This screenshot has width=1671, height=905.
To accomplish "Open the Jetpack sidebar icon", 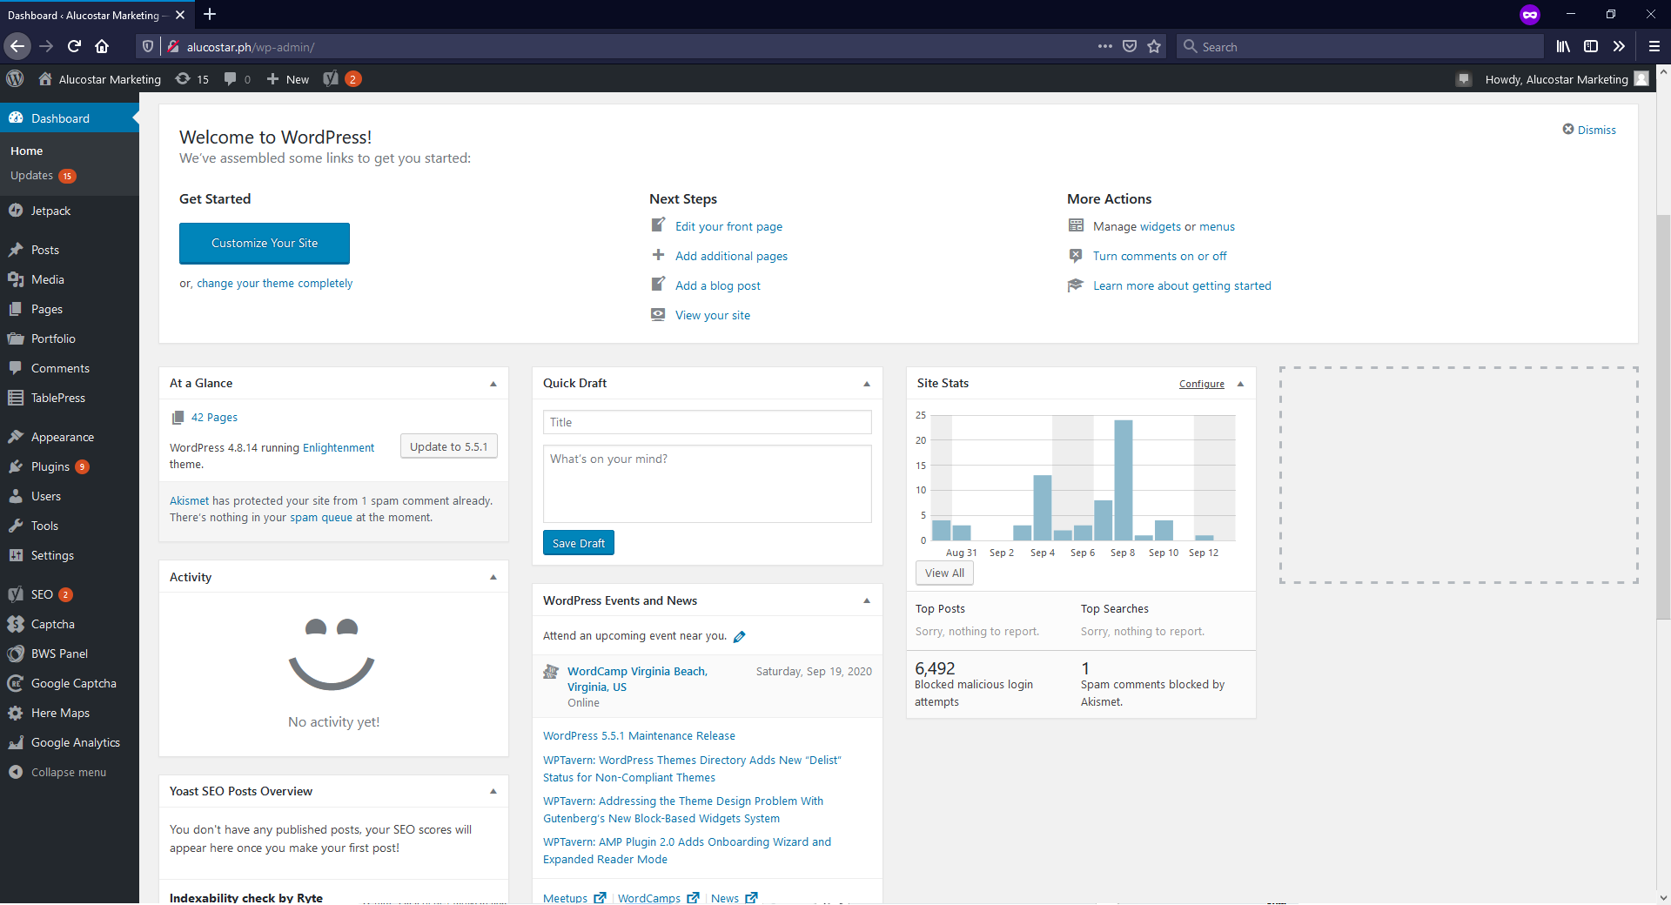I will [16, 211].
